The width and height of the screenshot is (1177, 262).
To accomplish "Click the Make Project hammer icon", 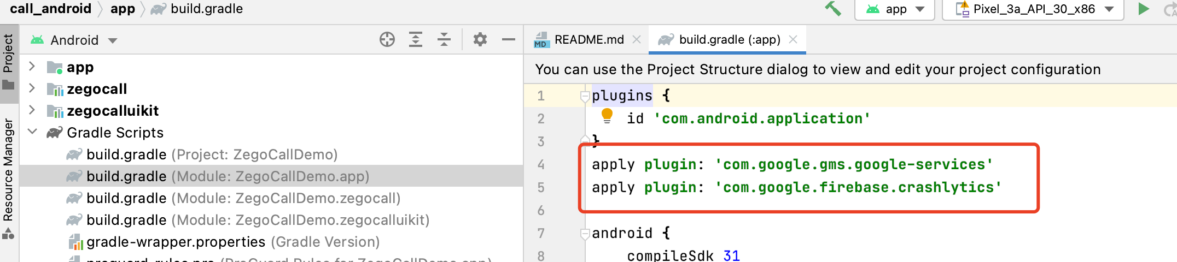I will (833, 8).
